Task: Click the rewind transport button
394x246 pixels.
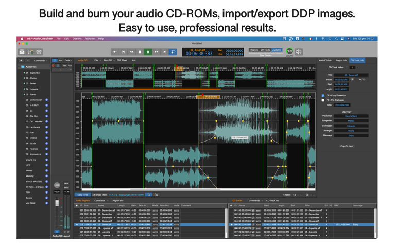Action: [131, 52]
